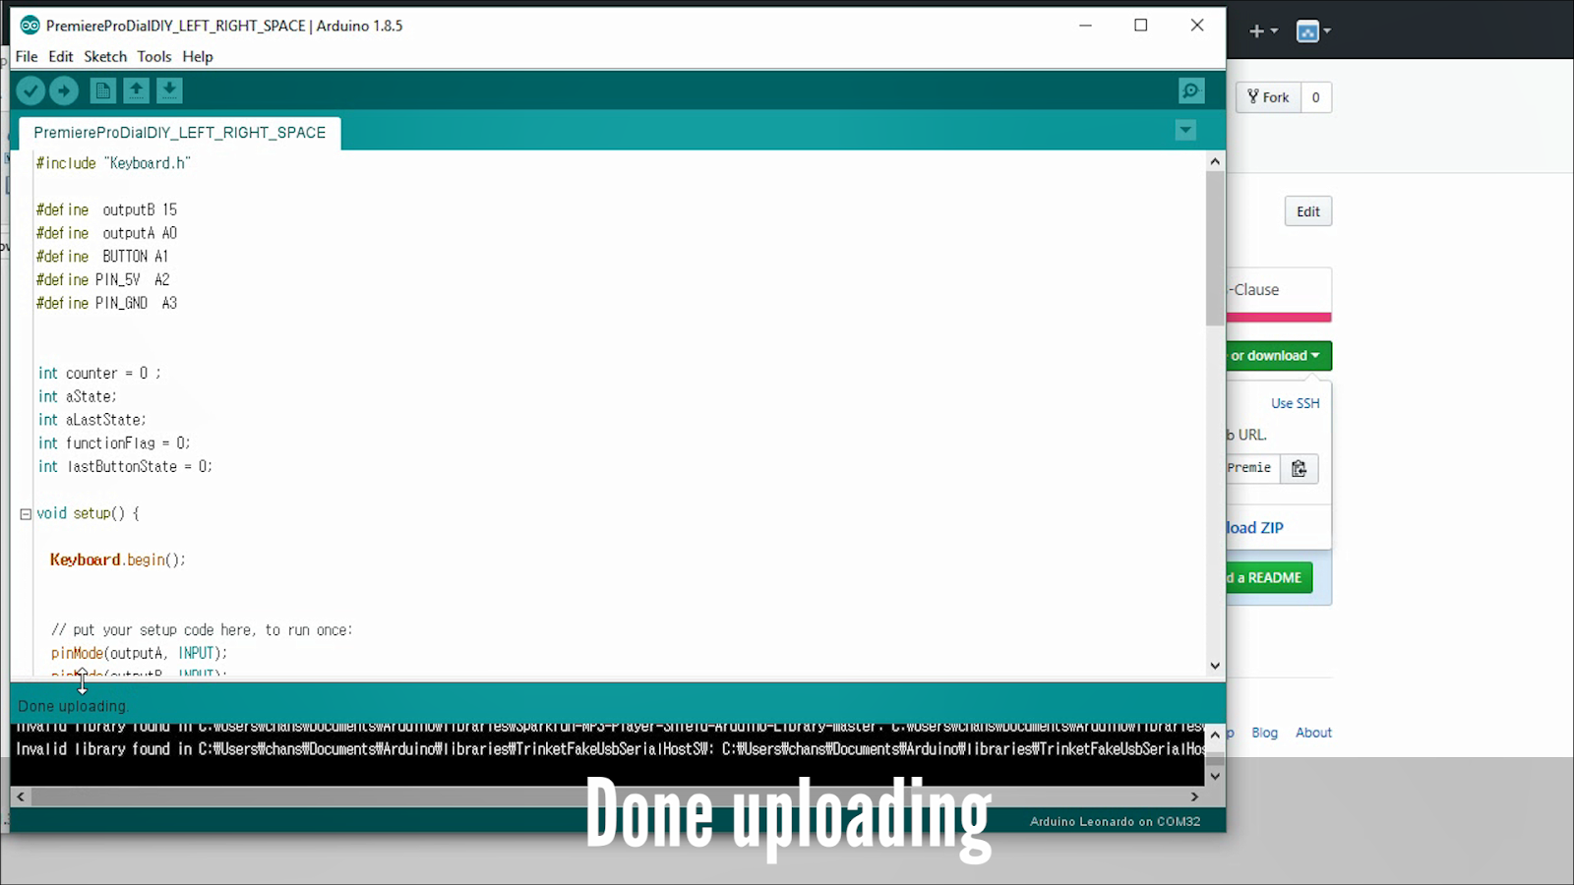Click the TrinketFakeUsbSerialHostSW invalid library console line
The width and height of the screenshot is (1574, 885).
(x=610, y=749)
